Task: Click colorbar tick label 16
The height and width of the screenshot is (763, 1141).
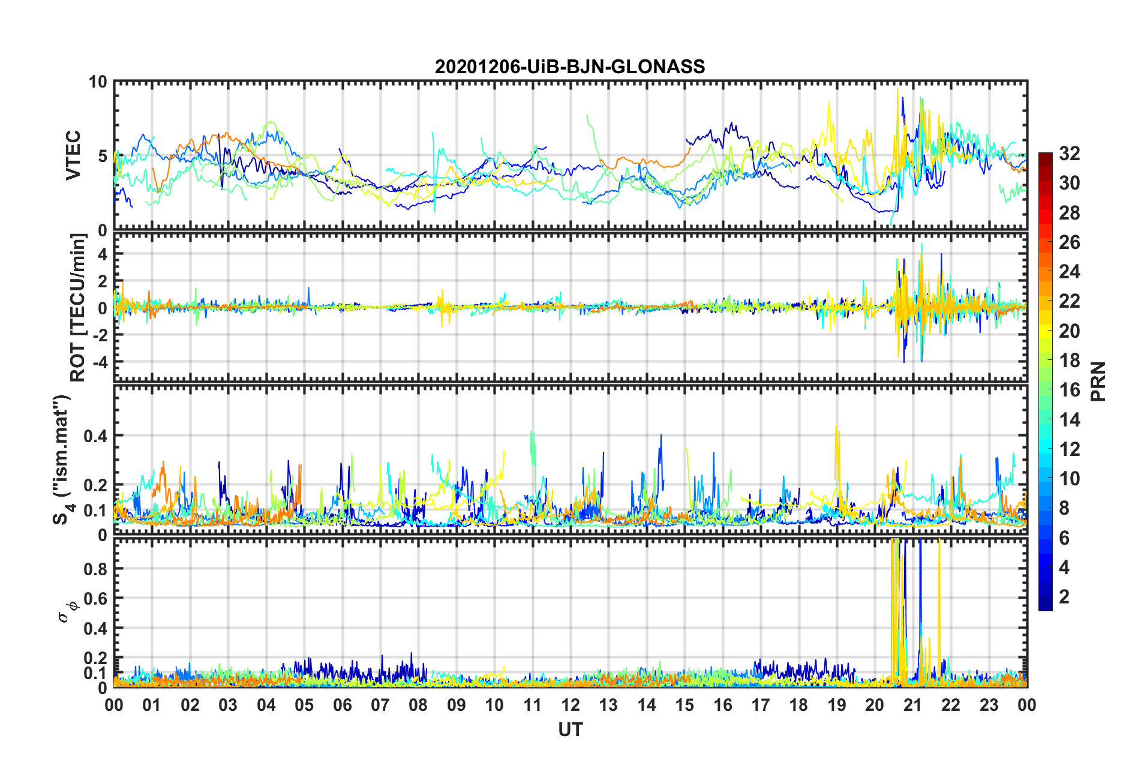Action: tap(1069, 390)
